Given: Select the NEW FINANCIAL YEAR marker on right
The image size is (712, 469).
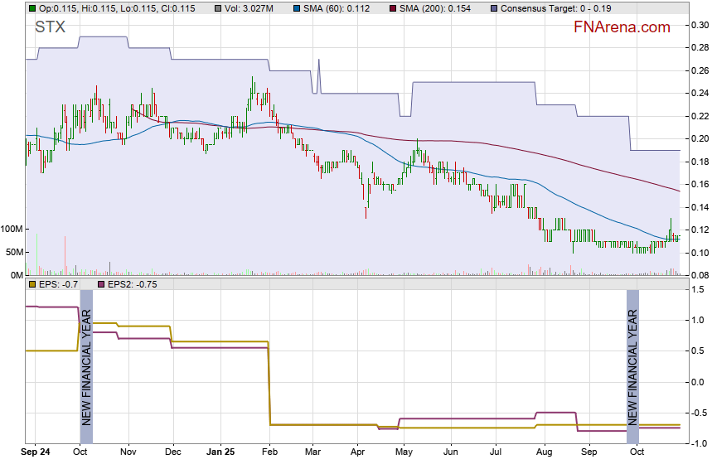Looking at the screenshot, I should click(x=632, y=358).
